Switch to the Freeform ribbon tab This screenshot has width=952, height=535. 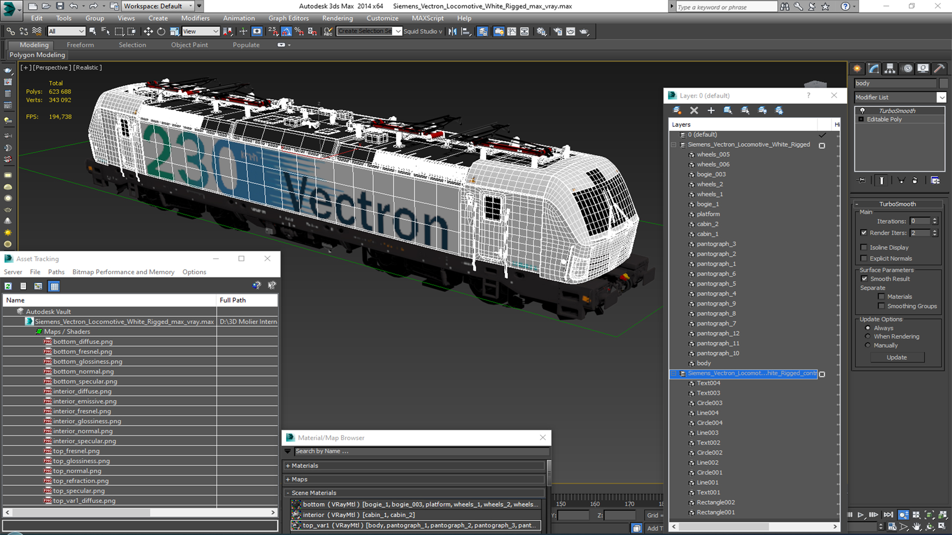click(80, 45)
